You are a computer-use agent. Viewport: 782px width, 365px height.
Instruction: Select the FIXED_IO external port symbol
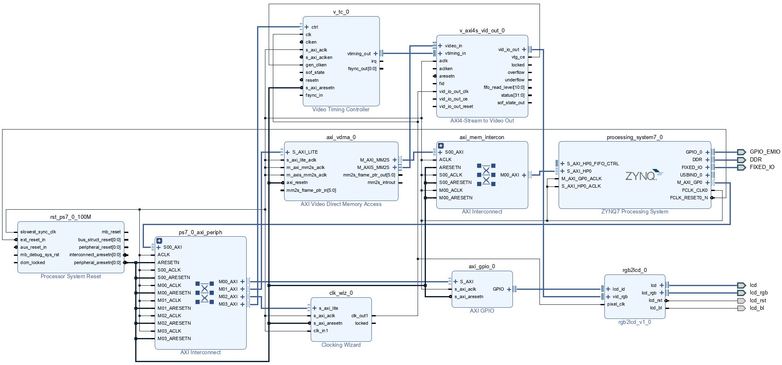click(741, 167)
